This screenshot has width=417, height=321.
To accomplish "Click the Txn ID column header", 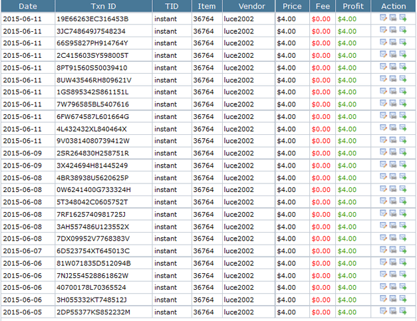I will (104, 6).
